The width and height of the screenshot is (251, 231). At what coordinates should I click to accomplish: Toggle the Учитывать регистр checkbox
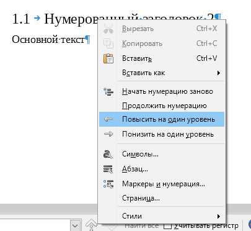point(167,226)
